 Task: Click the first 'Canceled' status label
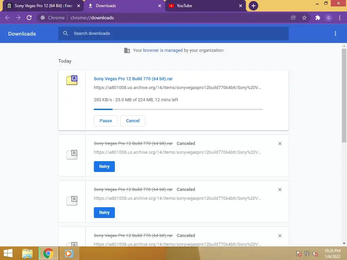point(186,144)
